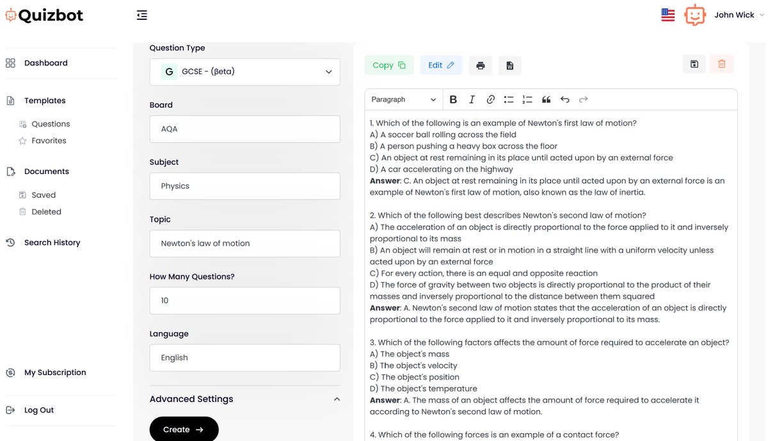768x441 pixels.
Task: Click the Templates document icon
Action: click(10, 100)
